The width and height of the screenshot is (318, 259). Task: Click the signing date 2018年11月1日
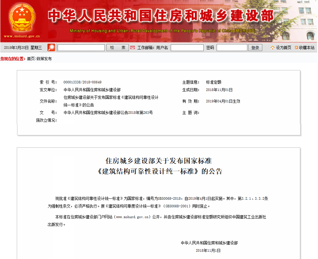tap(208, 250)
